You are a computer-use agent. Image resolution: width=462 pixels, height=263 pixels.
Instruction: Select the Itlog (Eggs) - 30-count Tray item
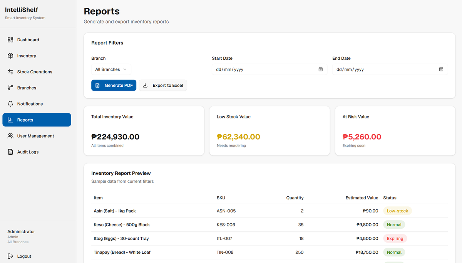(x=121, y=239)
